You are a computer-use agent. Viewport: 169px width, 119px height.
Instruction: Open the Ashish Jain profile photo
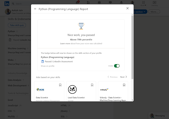pyautogui.click(x=8, y=12)
